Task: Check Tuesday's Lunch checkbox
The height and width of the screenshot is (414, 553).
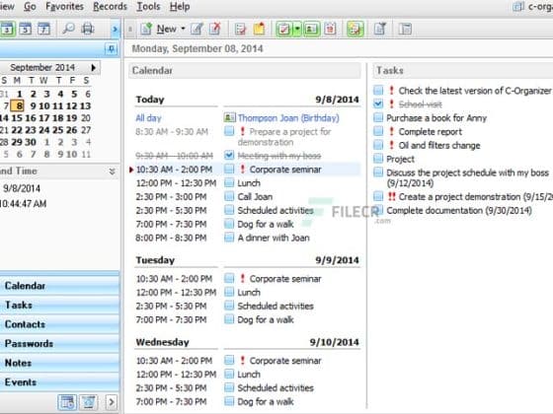Action: [229, 292]
